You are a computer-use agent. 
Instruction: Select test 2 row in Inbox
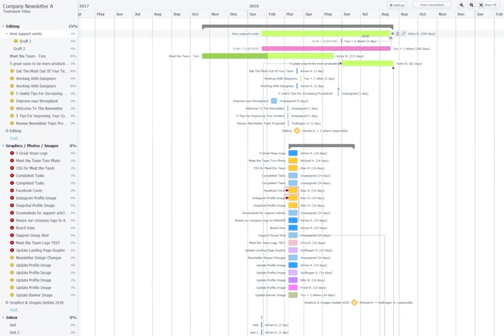click(38, 333)
